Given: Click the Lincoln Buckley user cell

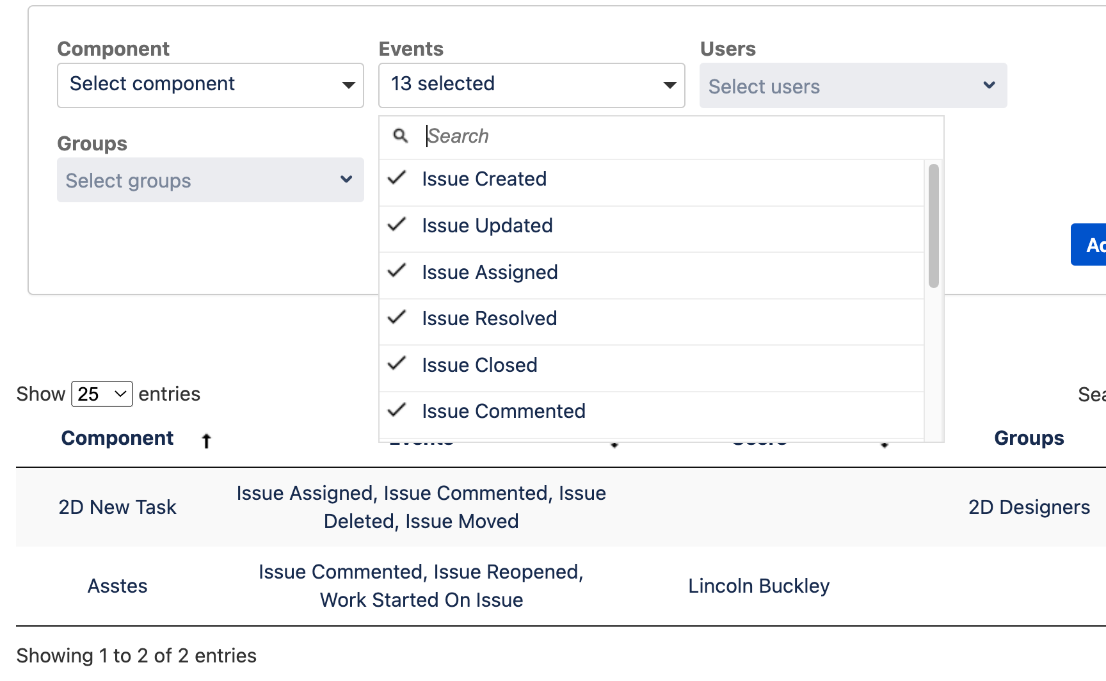Looking at the screenshot, I should tap(758, 586).
